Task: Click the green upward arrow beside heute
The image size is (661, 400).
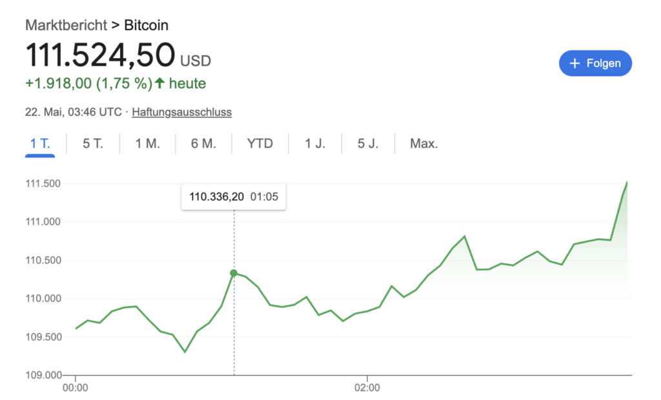Action: click(159, 83)
